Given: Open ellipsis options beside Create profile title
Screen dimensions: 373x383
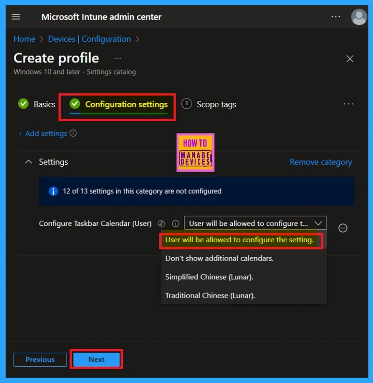Looking at the screenshot, I should [x=118, y=59].
